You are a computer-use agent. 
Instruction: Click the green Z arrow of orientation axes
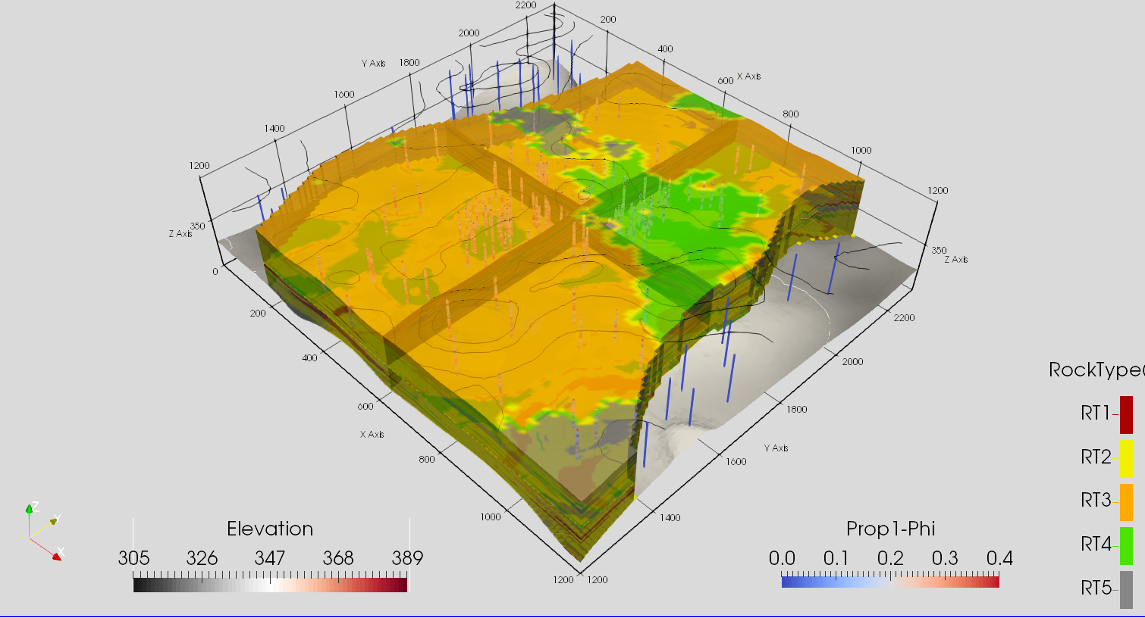coord(30,510)
